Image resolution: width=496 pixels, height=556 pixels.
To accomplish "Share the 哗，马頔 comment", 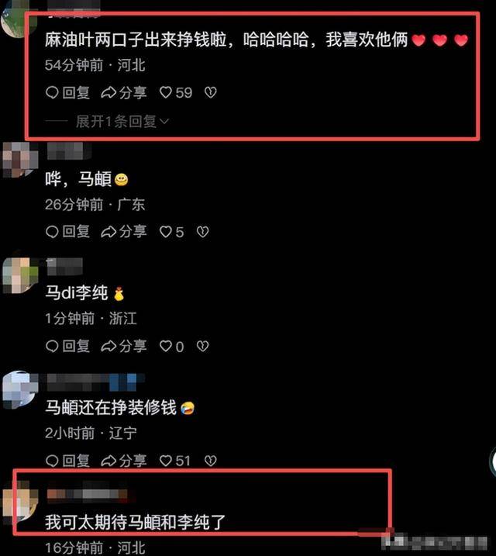I will coord(124,232).
